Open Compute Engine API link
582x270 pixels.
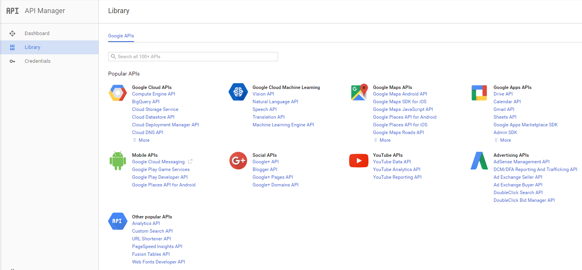154,94
